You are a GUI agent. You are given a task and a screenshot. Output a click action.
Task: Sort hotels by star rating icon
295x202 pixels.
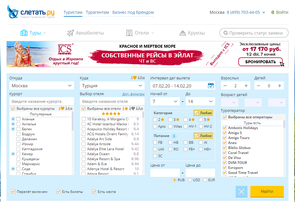(125, 109)
